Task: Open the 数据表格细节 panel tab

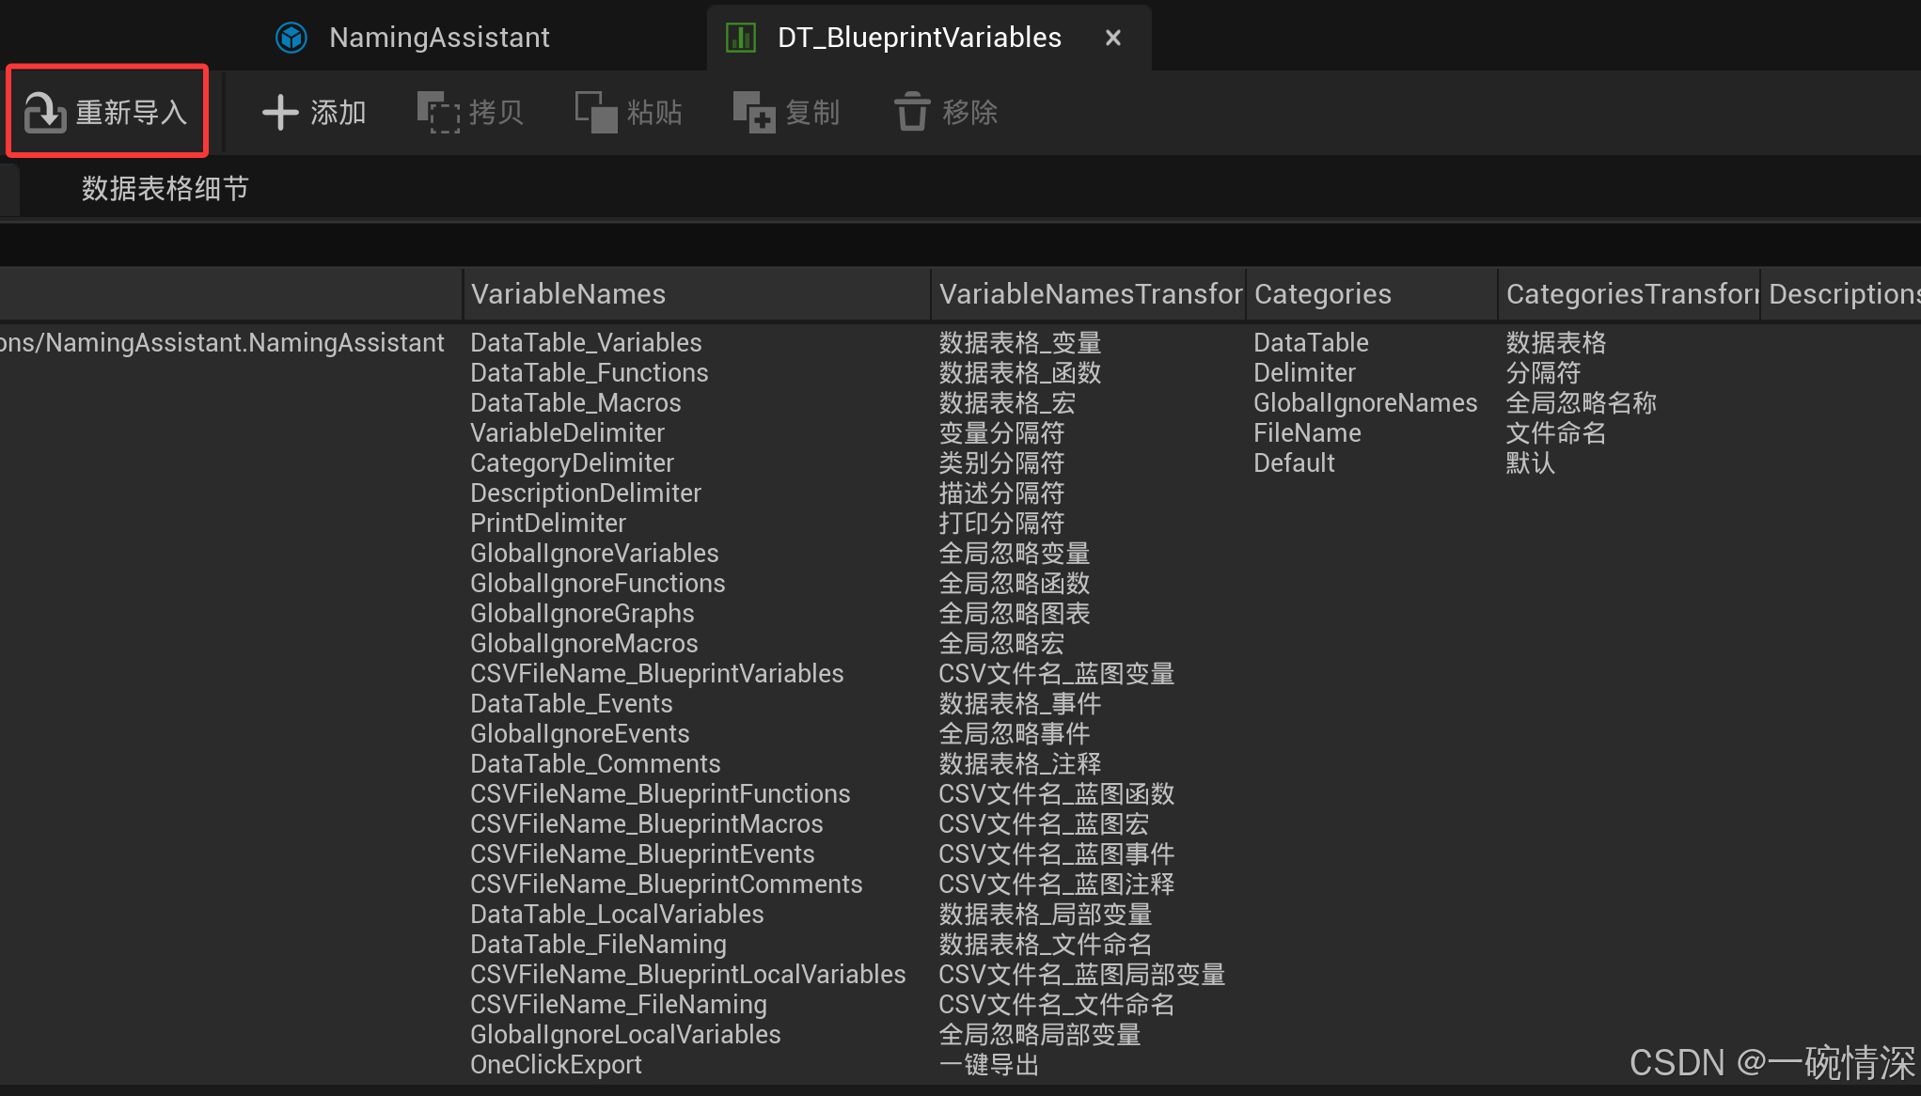Action: (165, 189)
